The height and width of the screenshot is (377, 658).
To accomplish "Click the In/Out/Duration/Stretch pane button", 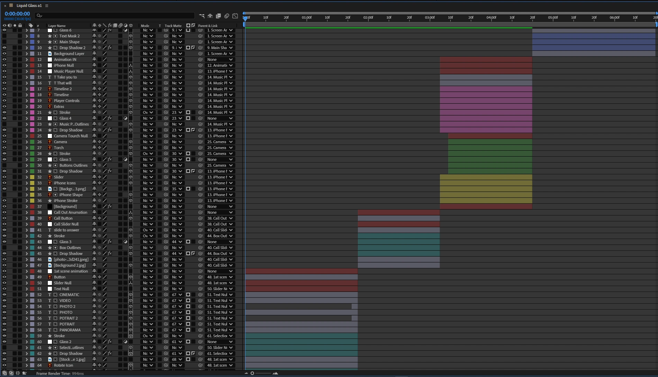I will 18,373.
